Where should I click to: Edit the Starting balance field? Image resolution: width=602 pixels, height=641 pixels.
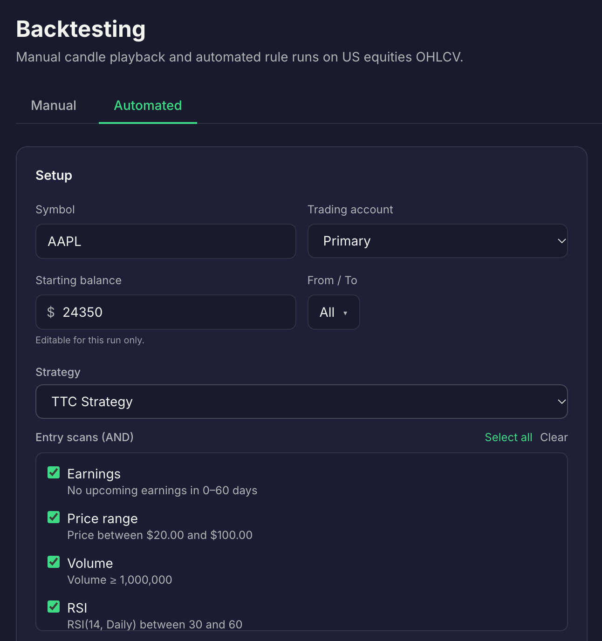pyautogui.click(x=166, y=312)
